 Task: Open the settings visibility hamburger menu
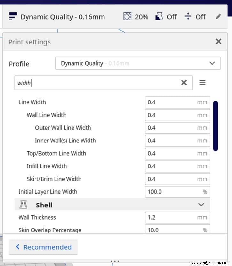203,82
